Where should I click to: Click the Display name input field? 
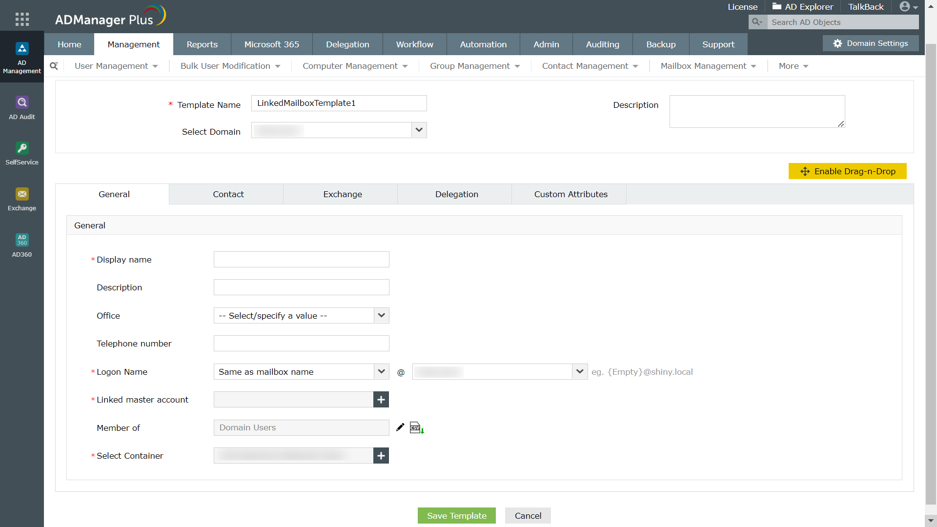(301, 260)
